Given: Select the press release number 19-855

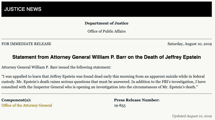Looking at the screenshot, I should point(120,105).
